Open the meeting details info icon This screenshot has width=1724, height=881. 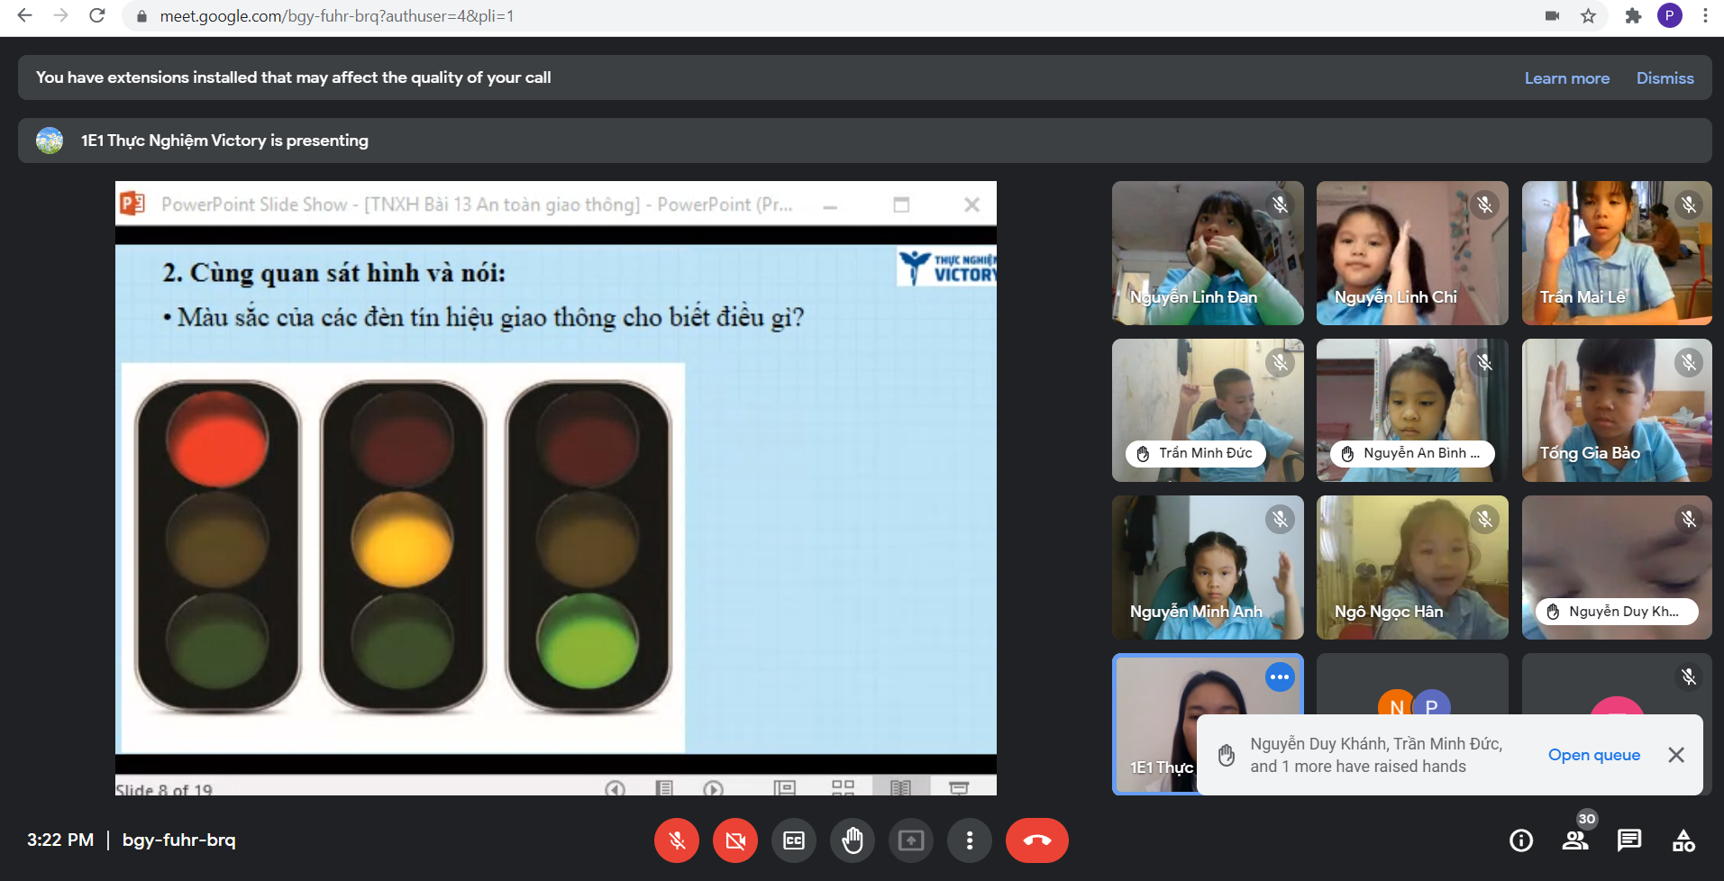coord(1521,840)
